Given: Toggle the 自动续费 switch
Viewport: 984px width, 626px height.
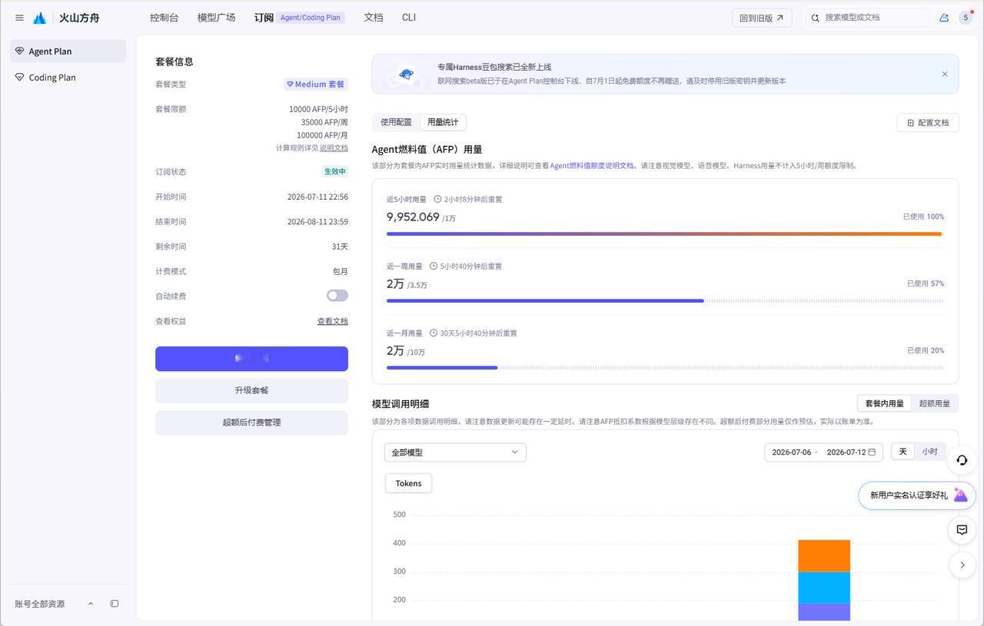Looking at the screenshot, I should tap(337, 296).
